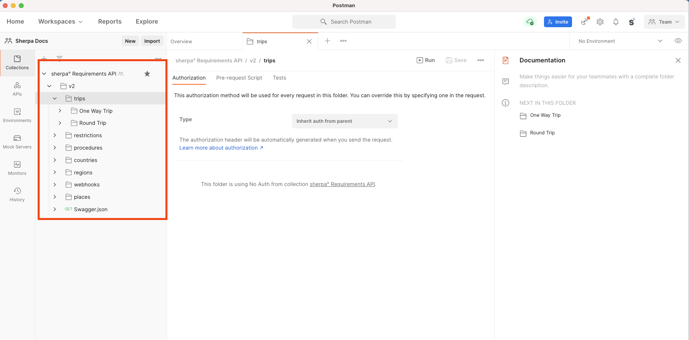689x340 pixels.
Task: Open the auth Type dropdown
Action: pos(344,121)
